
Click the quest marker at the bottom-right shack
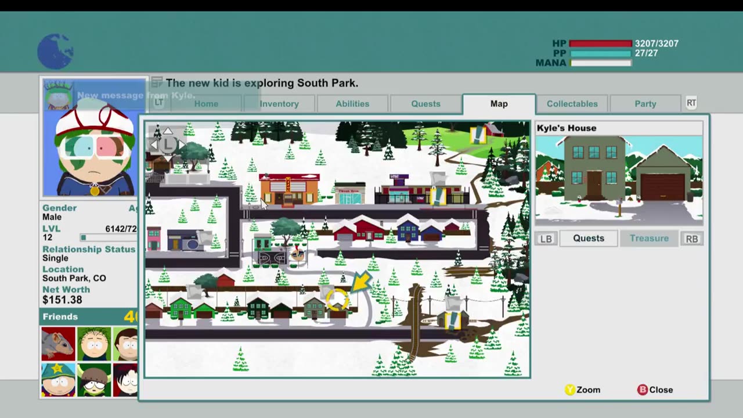click(x=452, y=320)
